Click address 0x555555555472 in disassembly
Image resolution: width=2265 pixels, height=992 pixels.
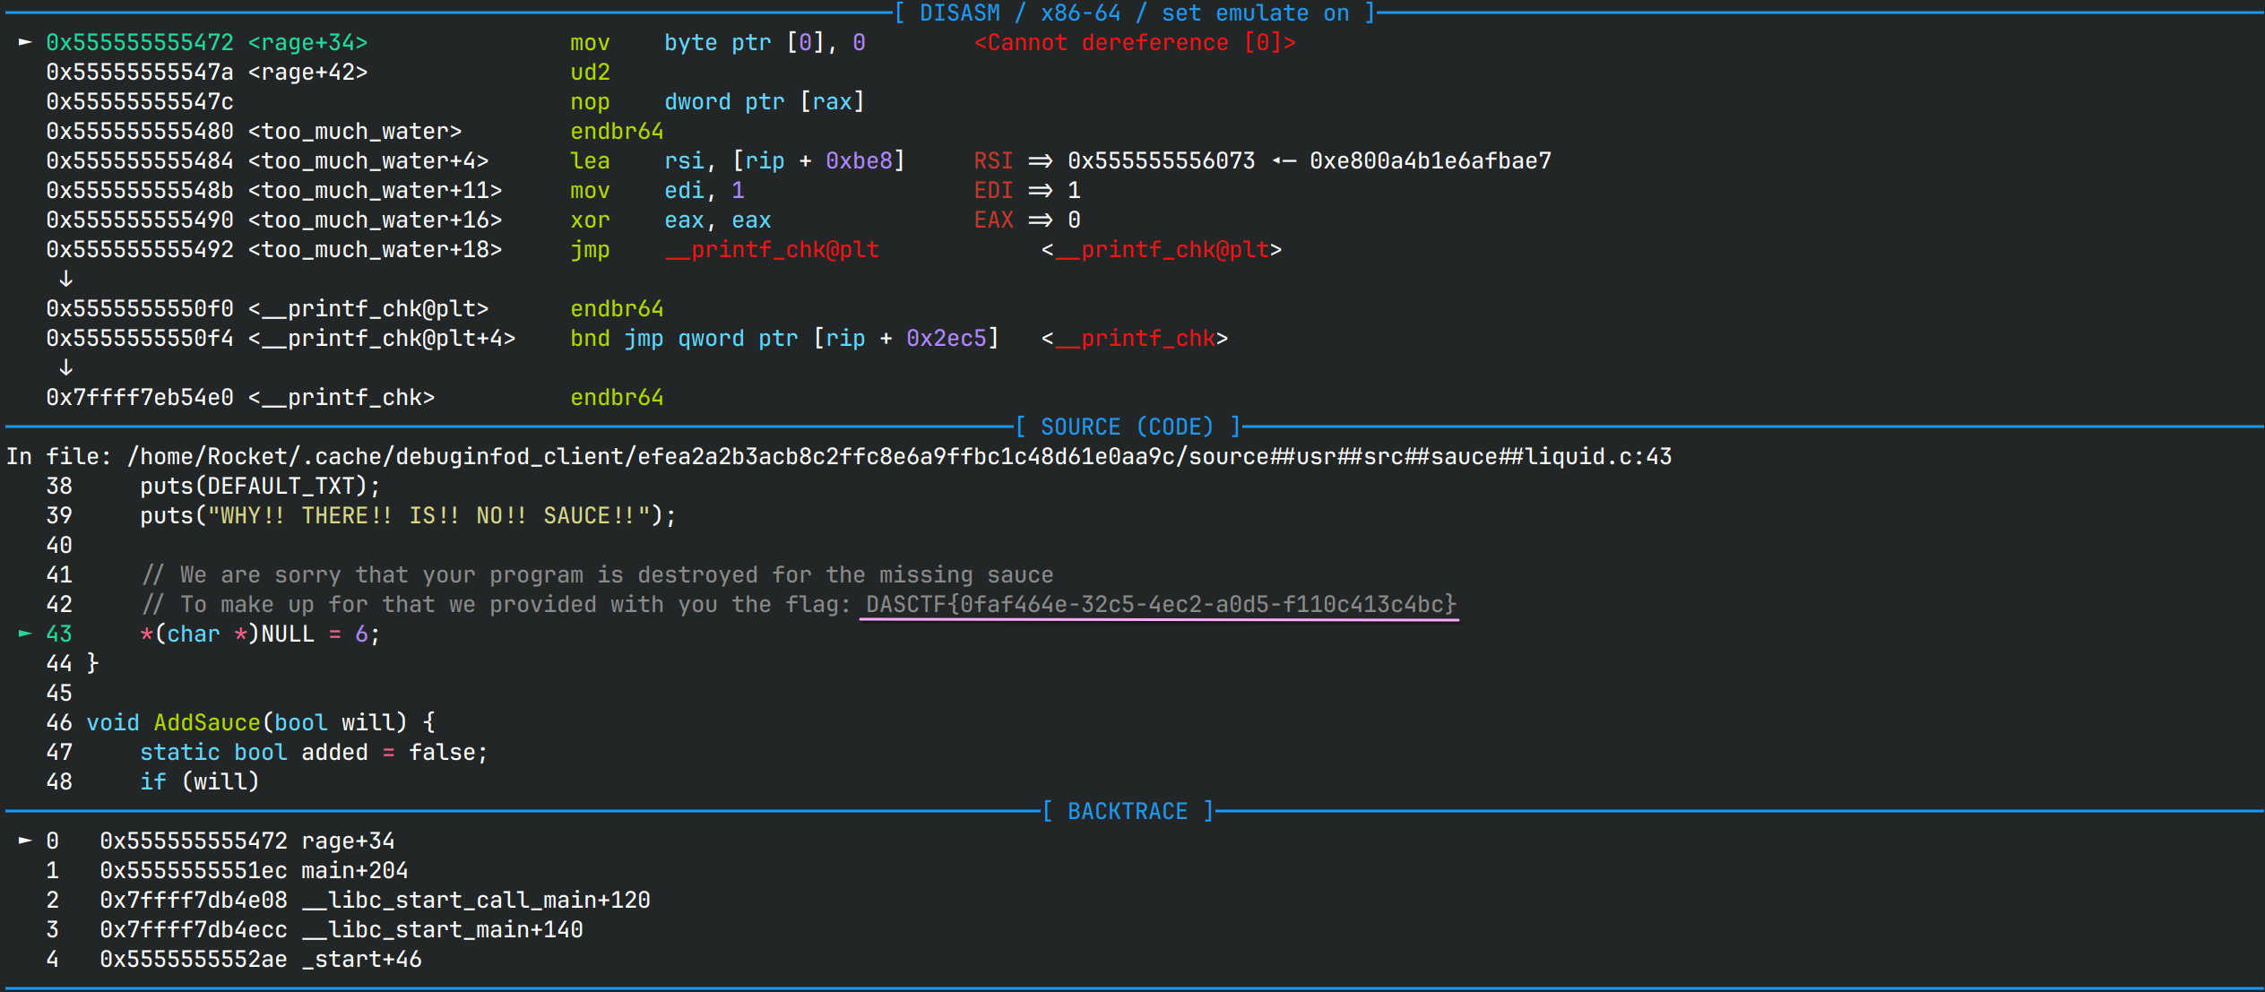pos(140,42)
